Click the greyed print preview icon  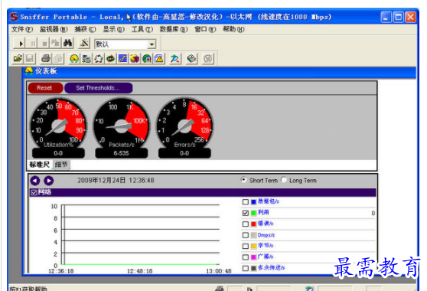(x=58, y=58)
